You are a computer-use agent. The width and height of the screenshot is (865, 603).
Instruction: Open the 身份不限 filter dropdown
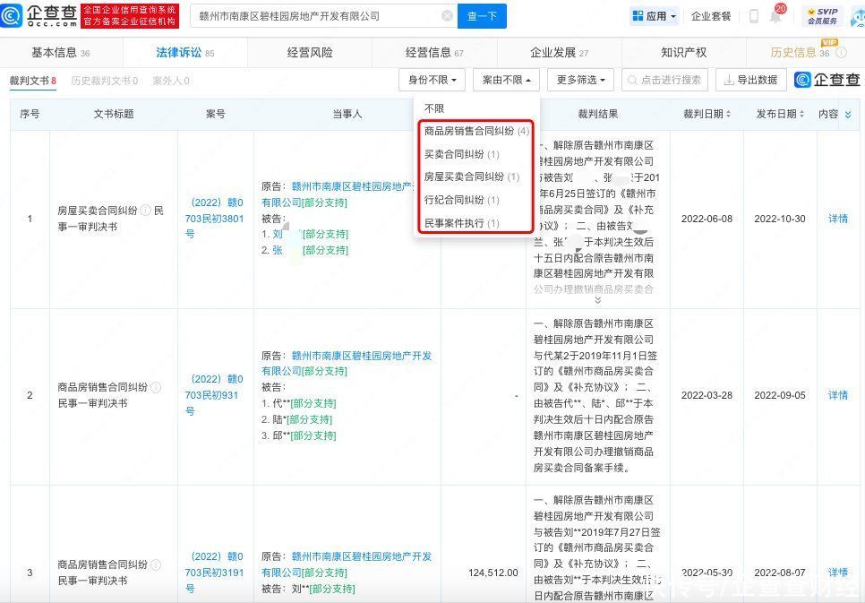[432, 80]
